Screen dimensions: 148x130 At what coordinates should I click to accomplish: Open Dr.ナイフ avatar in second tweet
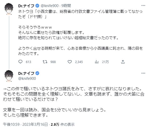[x=9, y=76]
